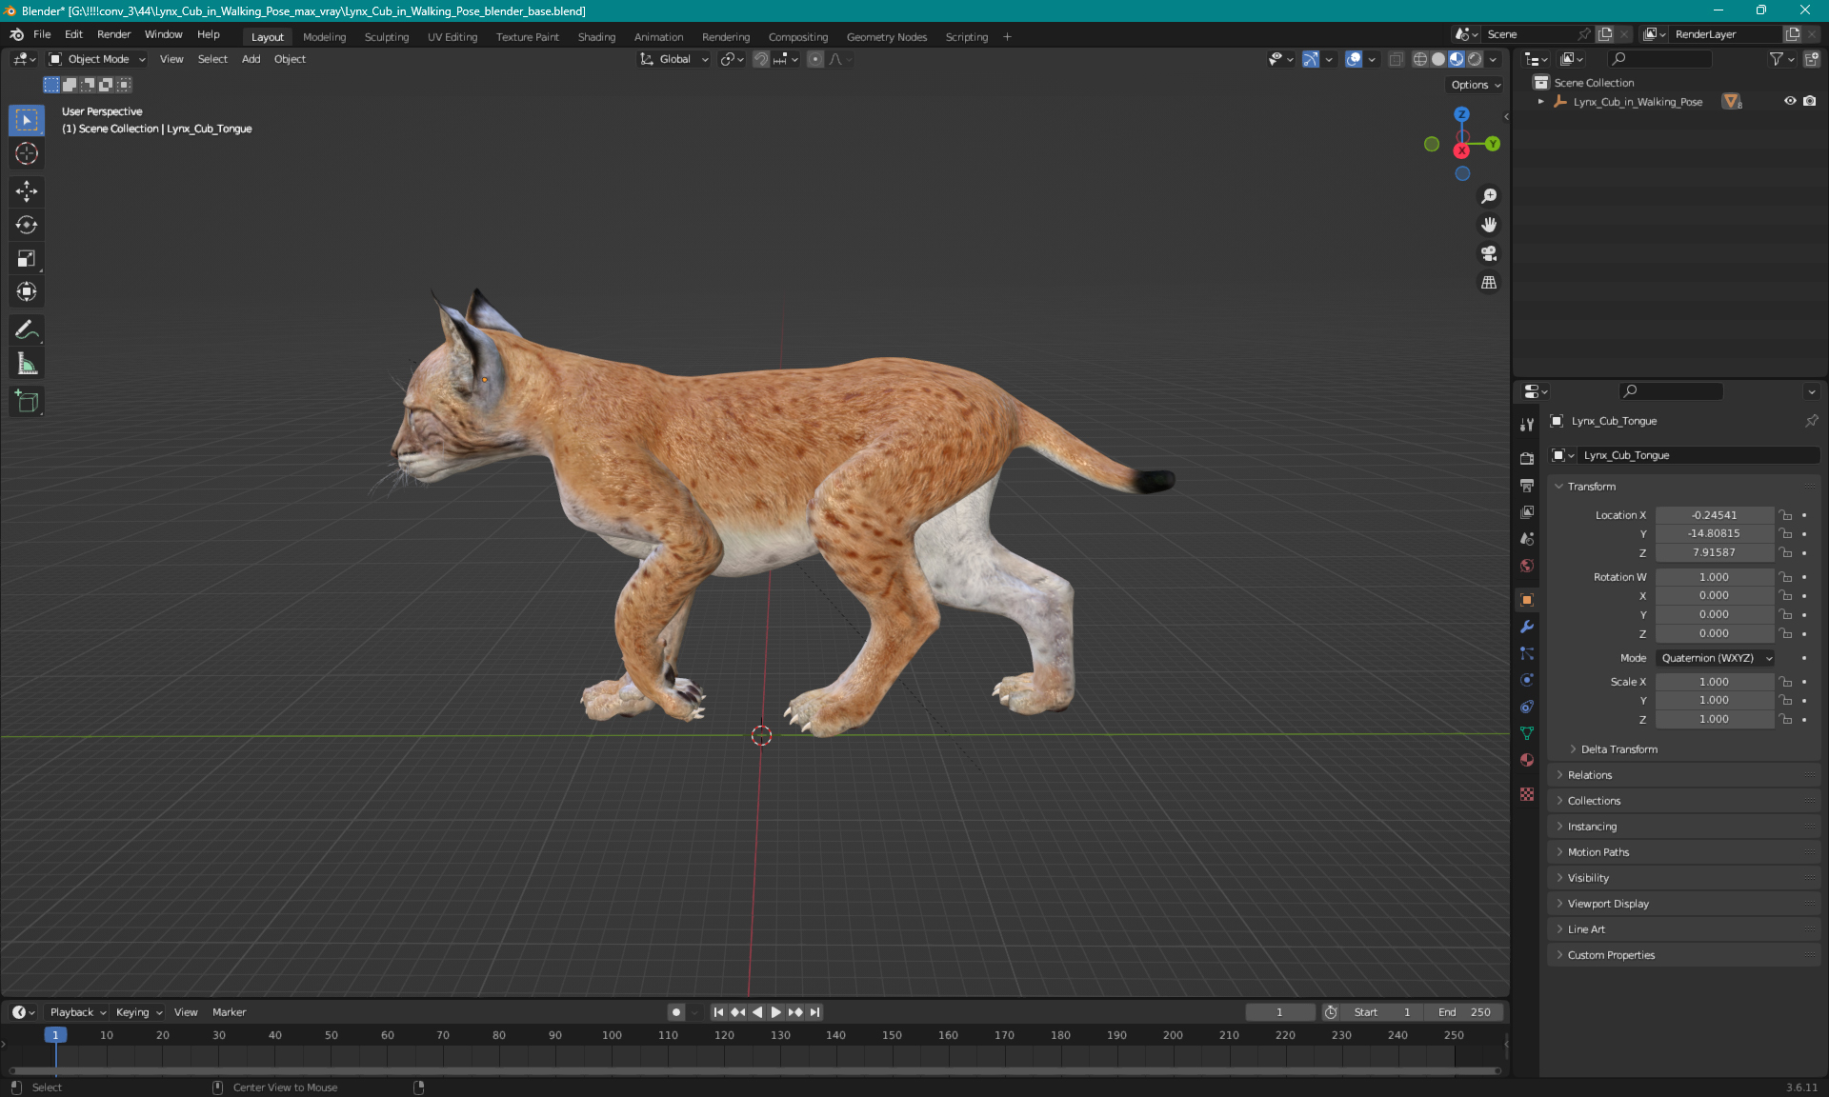The width and height of the screenshot is (1829, 1097).
Task: Toggle X-ray display mode
Action: 1396,59
